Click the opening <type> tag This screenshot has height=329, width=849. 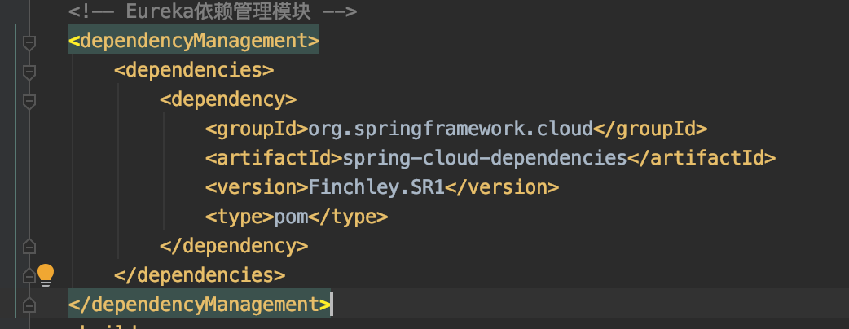point(240,217)
